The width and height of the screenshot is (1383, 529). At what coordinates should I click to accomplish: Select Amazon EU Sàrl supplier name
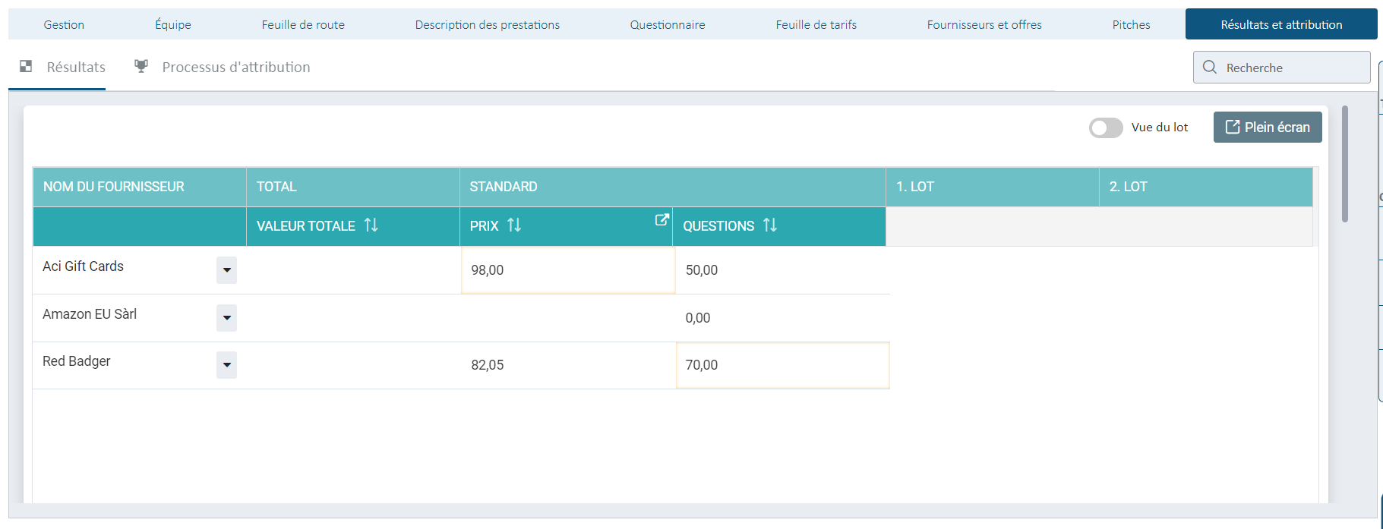click(90, 314)
